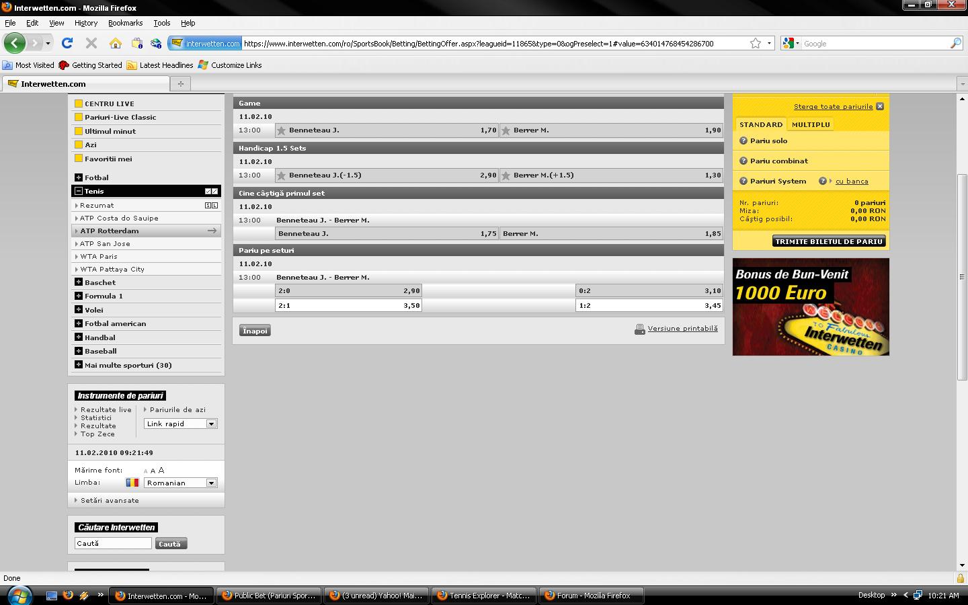Screen dimensions: 968x605
Task: Toggle the second slash box on Tenis row
Action: click(x=215, y=191)
